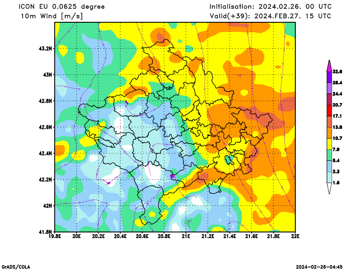This screenshot has width=350, height=270.
Task: Click the 43.2N latitude label
Action: (45, 48)
